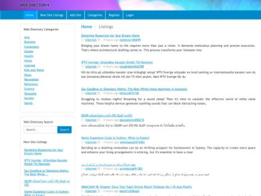Open the Arts category
The image size is (261, 196).
click(x=27, y=37)
